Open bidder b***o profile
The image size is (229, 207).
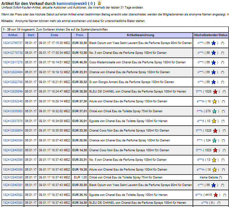[x=199, y=195]
